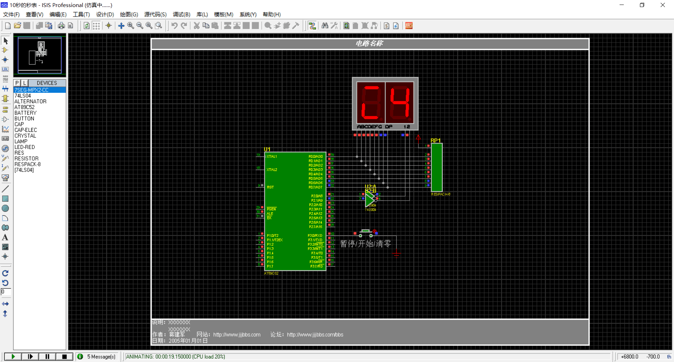The height and width of the screenshot is (362, 674).
Task: Zoom out of the schematic
Action: coord(140,26)
